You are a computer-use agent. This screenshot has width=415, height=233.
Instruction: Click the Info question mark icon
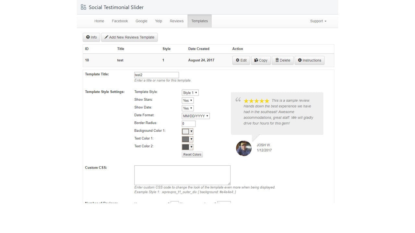[88, 37]
